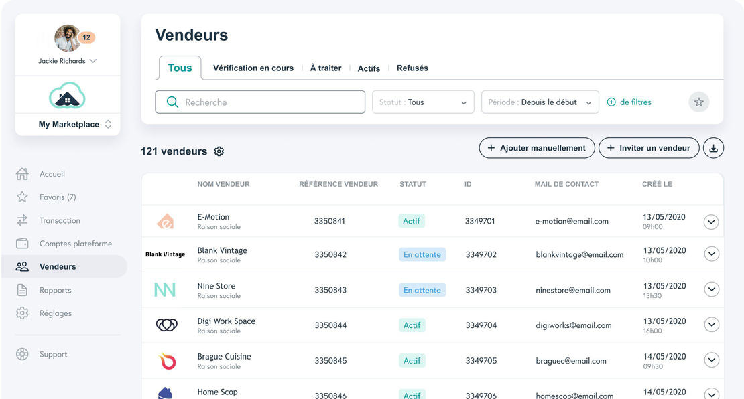Open the Période filter dropdown
This screenshot has height=399, width=744.
[x=540, y=102]
